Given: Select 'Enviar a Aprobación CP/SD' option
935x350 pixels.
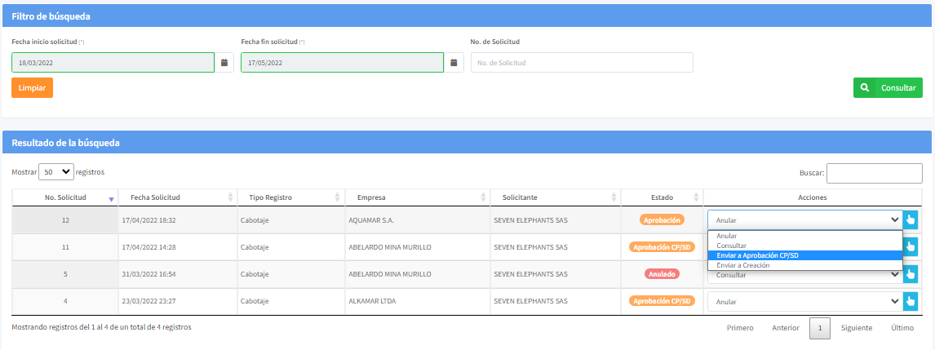Looking at the screenshot, I should (757, 255).
